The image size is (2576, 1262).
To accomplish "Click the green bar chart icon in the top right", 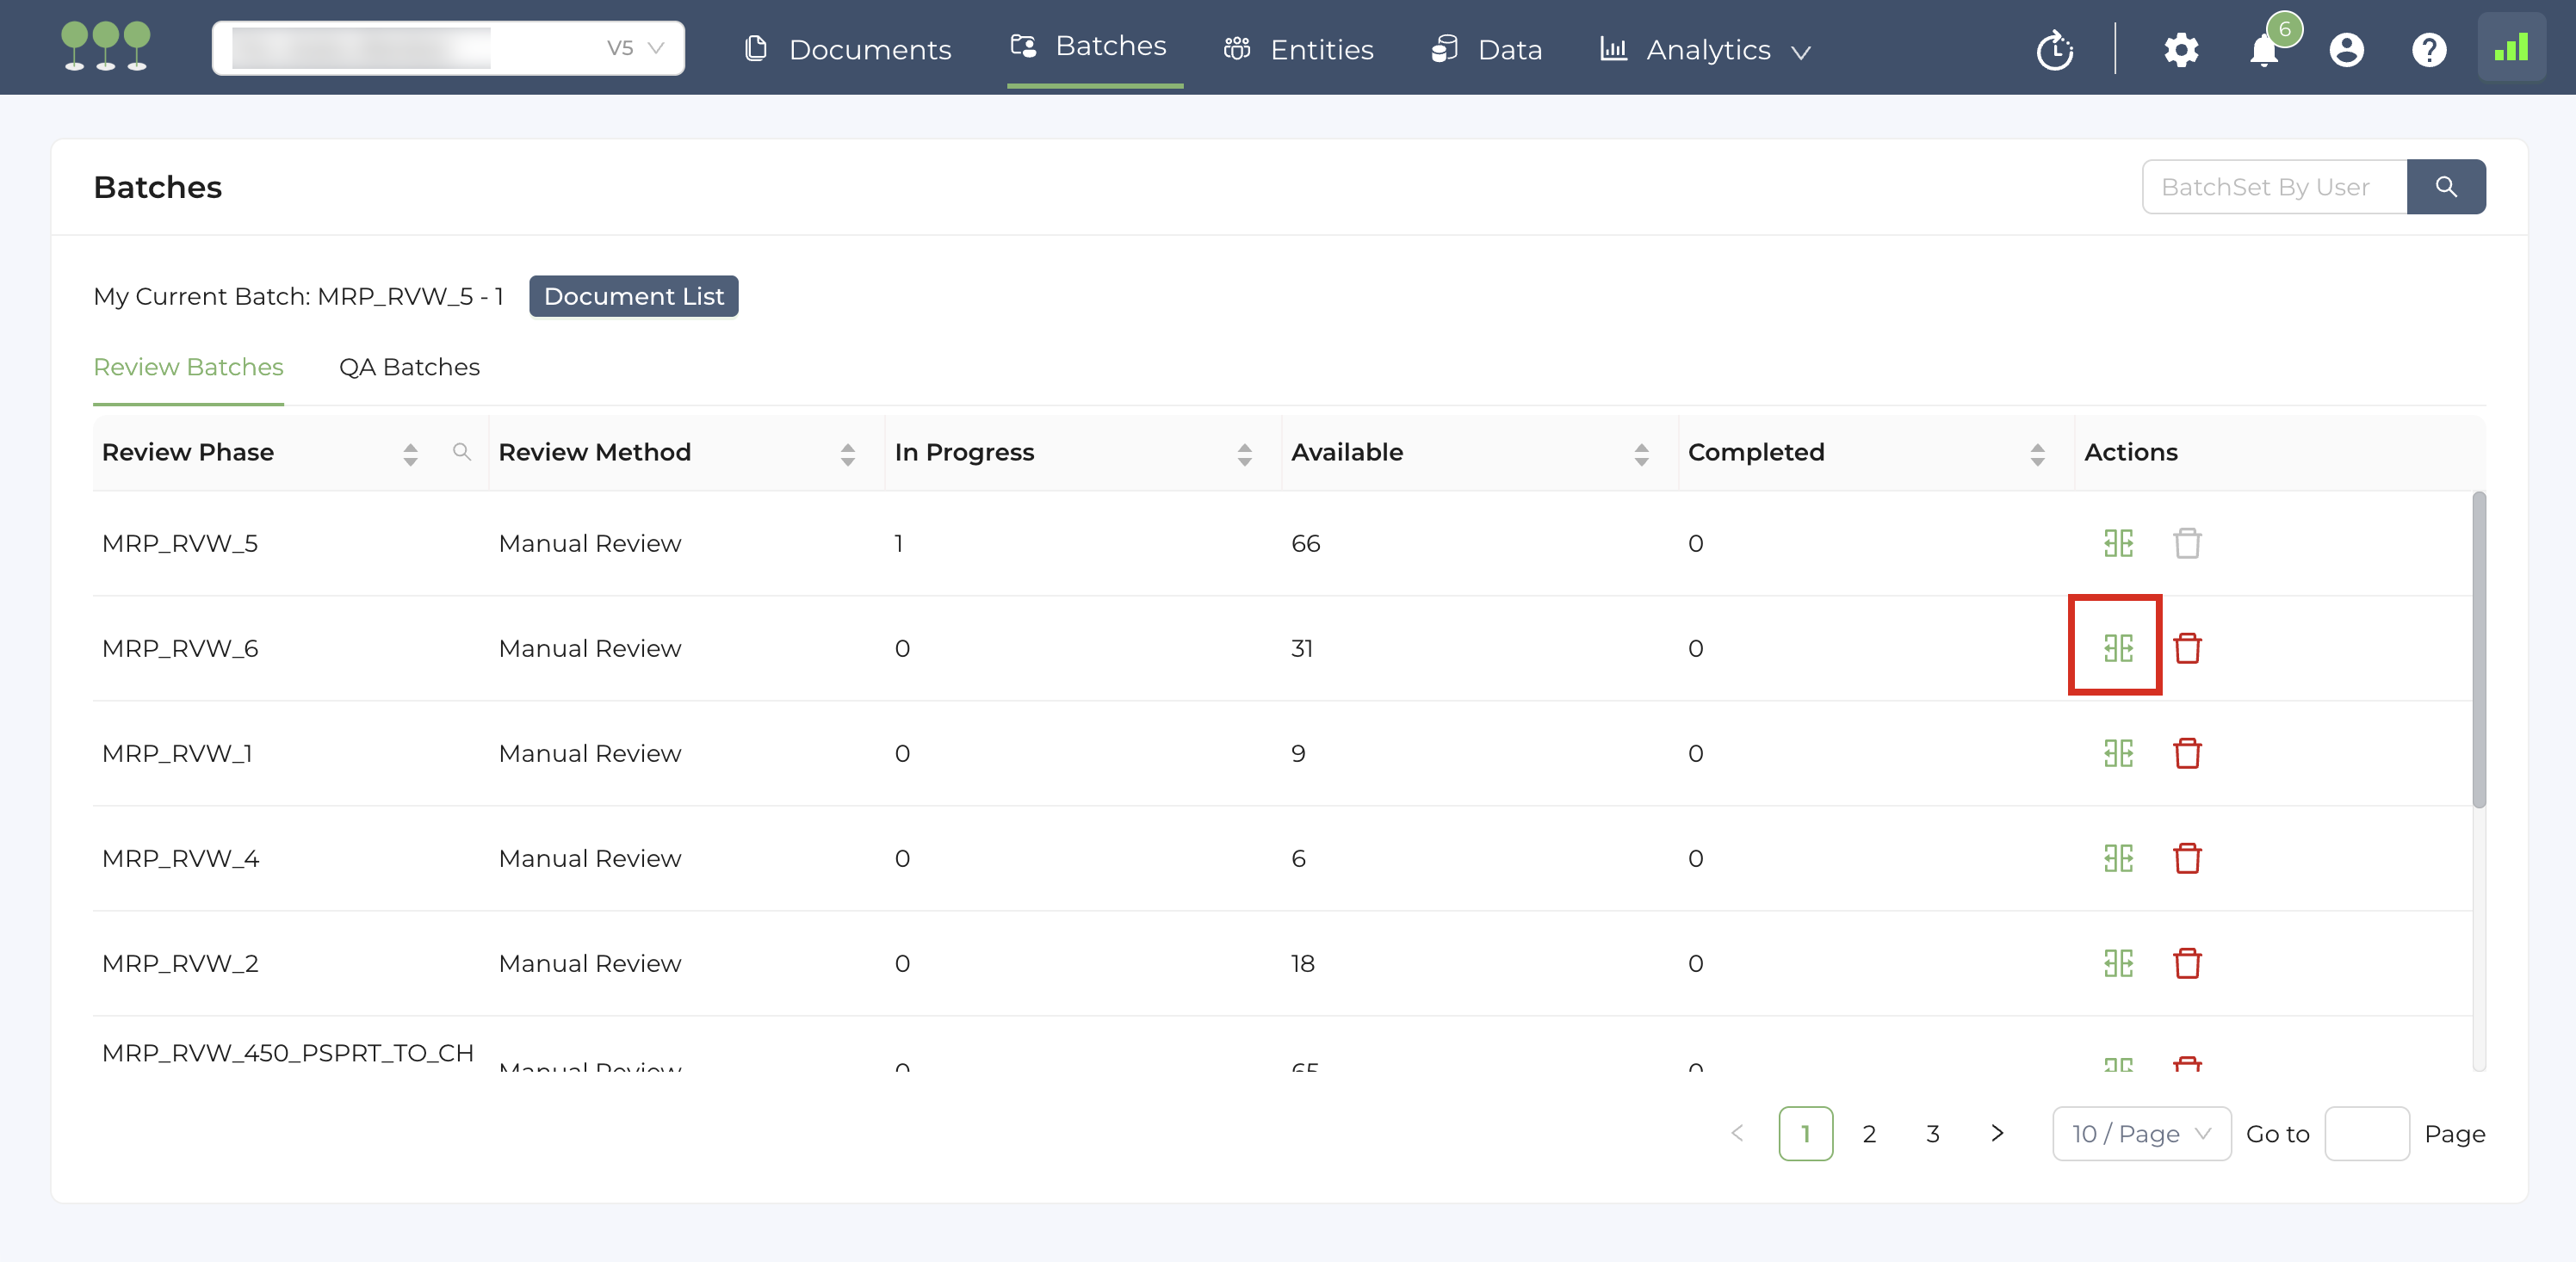I will point(2510,48).
